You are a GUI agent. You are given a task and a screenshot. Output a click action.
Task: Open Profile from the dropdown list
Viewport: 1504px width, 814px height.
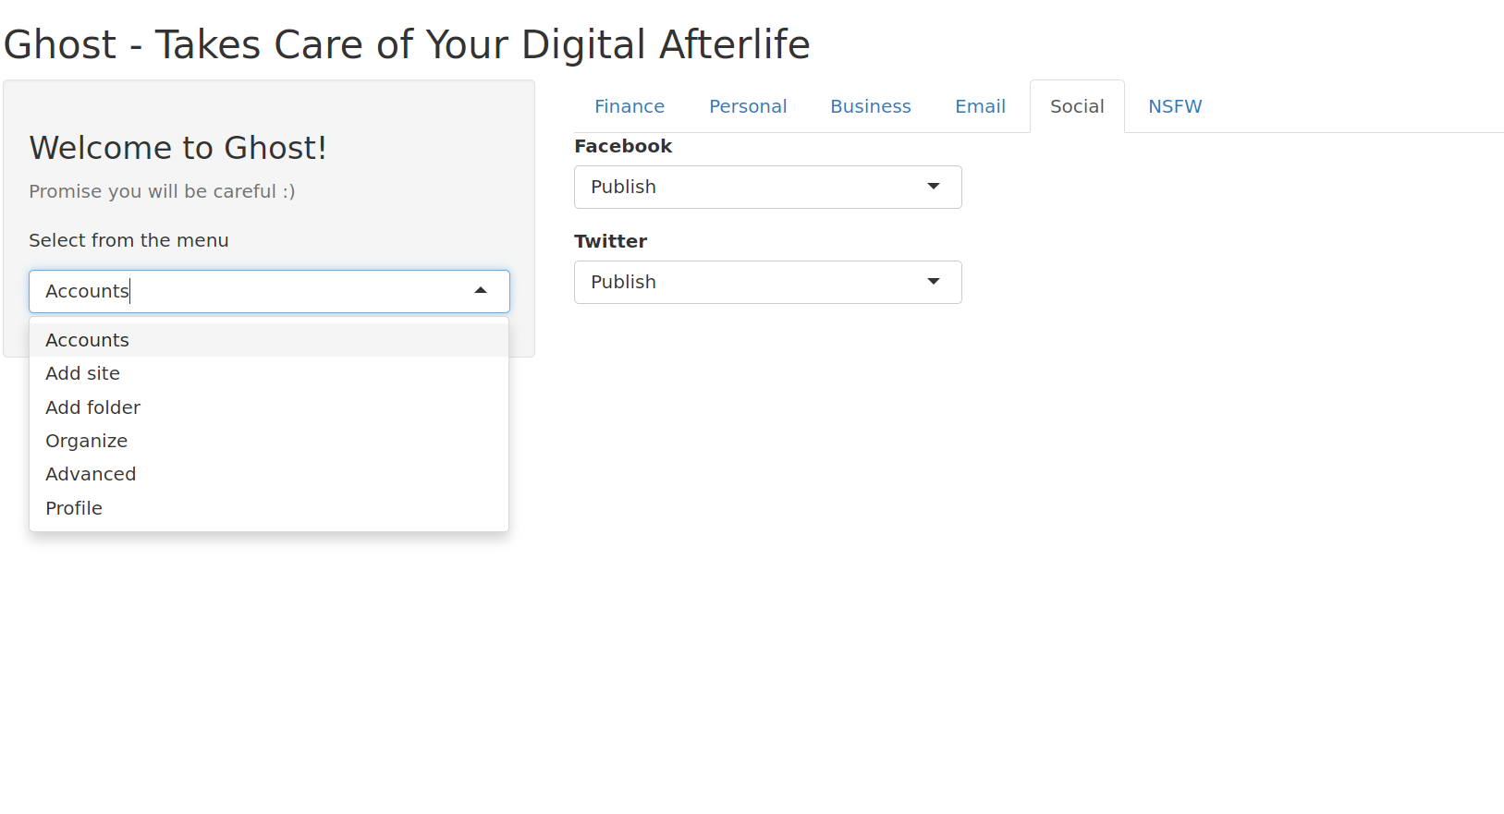(74, 508)
